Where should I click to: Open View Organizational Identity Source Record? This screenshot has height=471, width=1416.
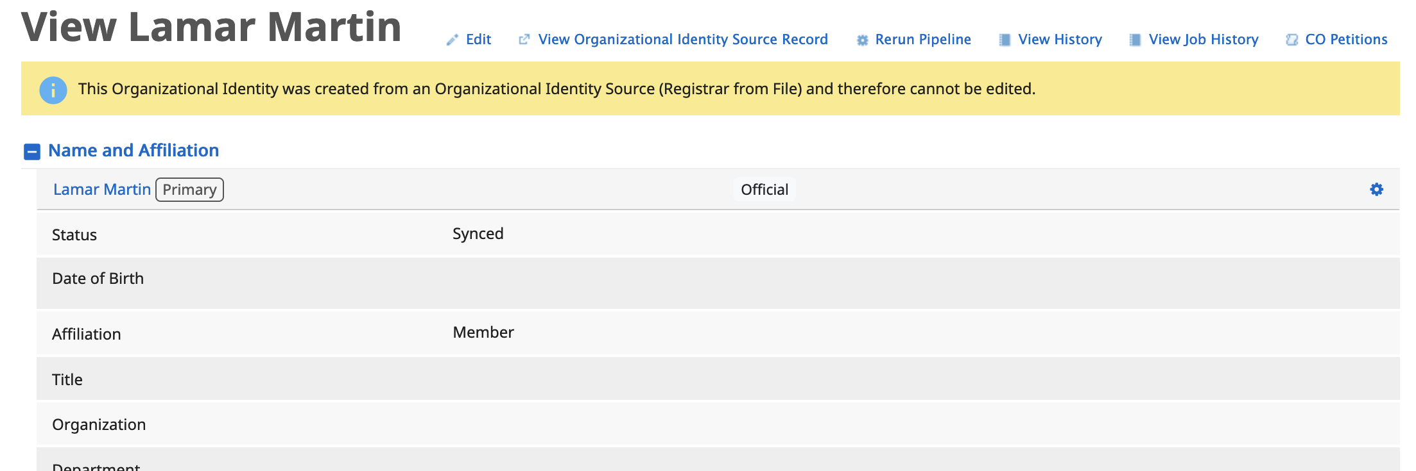683,40
